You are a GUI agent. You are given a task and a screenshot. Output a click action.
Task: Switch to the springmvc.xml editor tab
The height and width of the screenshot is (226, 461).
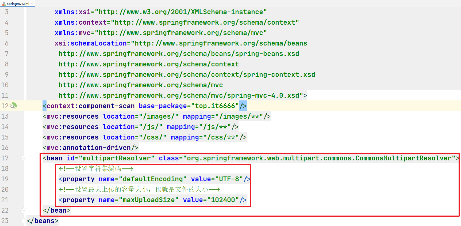tap(18, 3)
